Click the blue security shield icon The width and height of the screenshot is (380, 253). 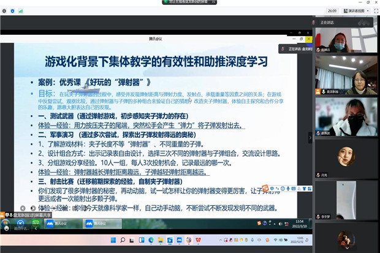[12, 10]
